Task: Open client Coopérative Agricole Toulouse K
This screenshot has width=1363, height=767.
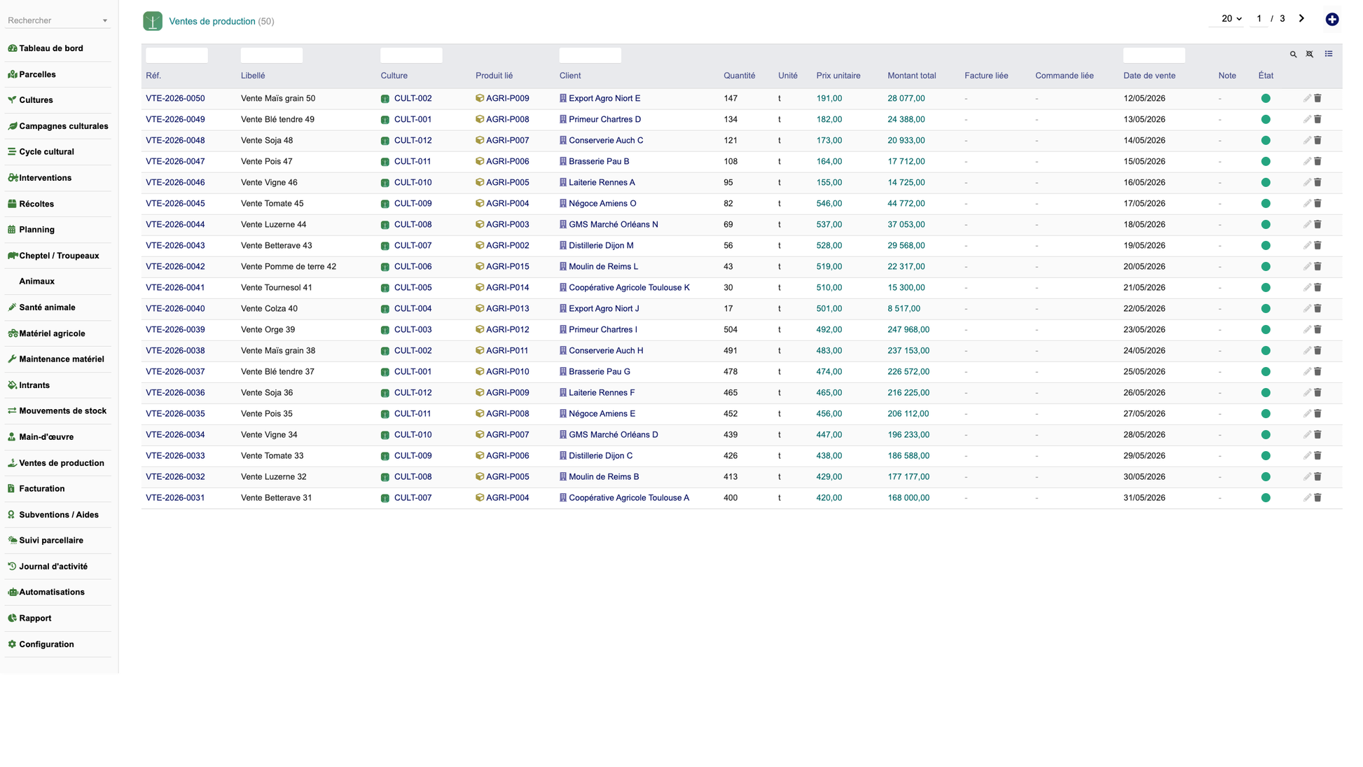Action: [x=629, y=288]
